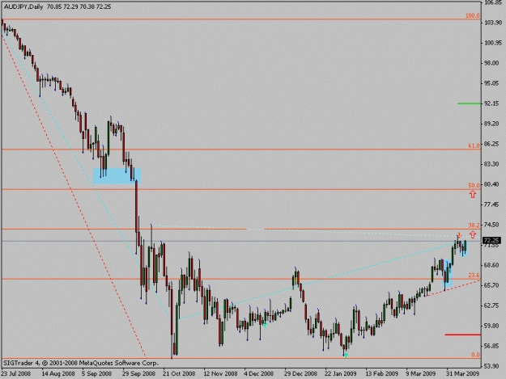Click the current price tag 72.25
Image resolution: width=506 pixels, height=379 pixels.
(x=491, y=241)
